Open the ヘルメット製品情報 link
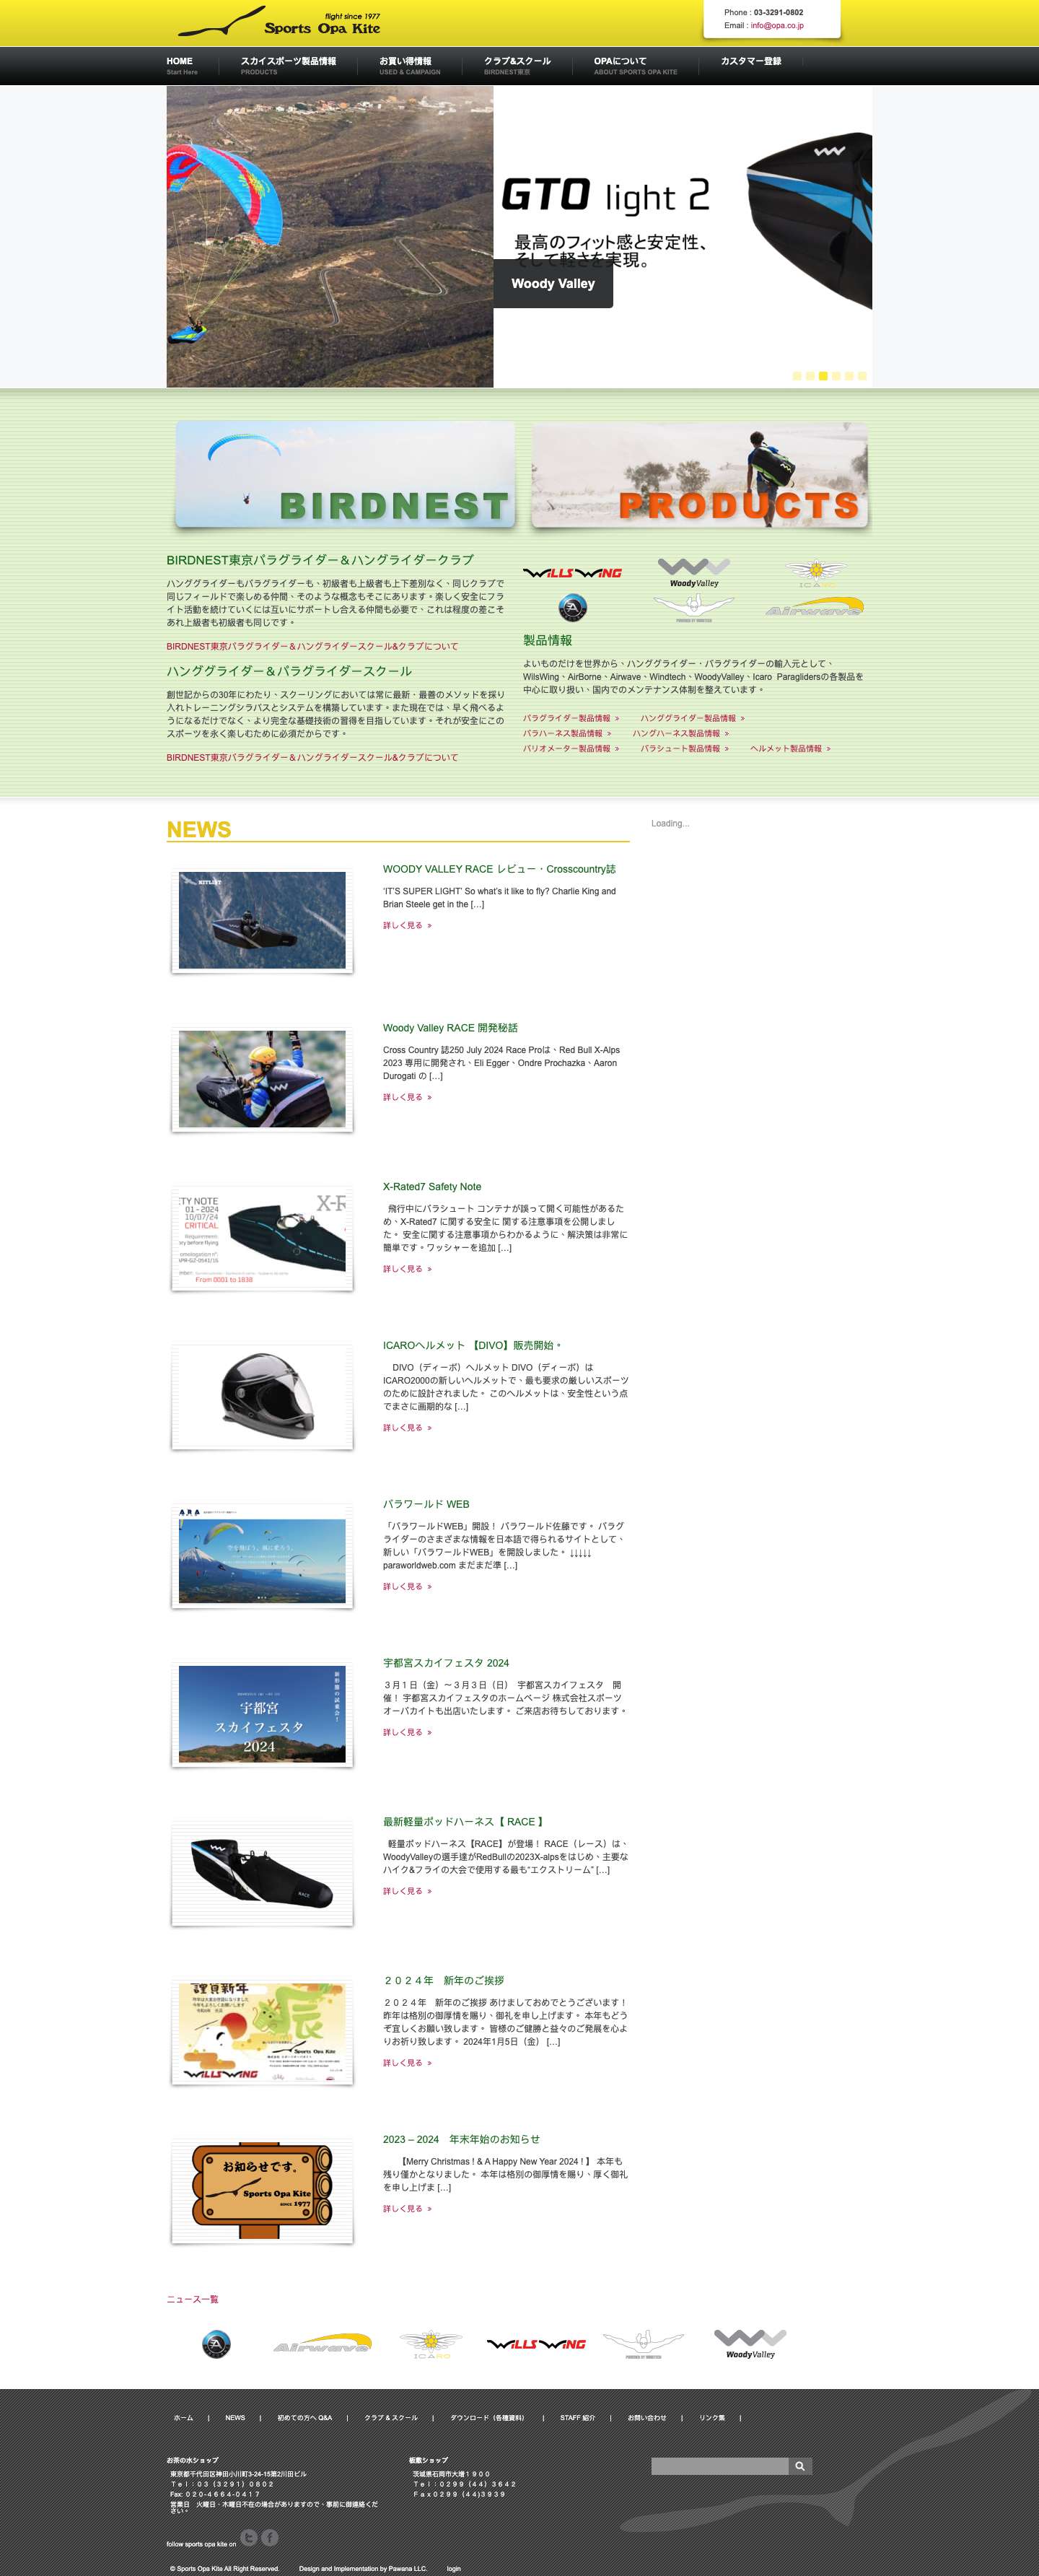Image resolution: width=1039 pixels, height=2576 pixels. pos(791,749)
